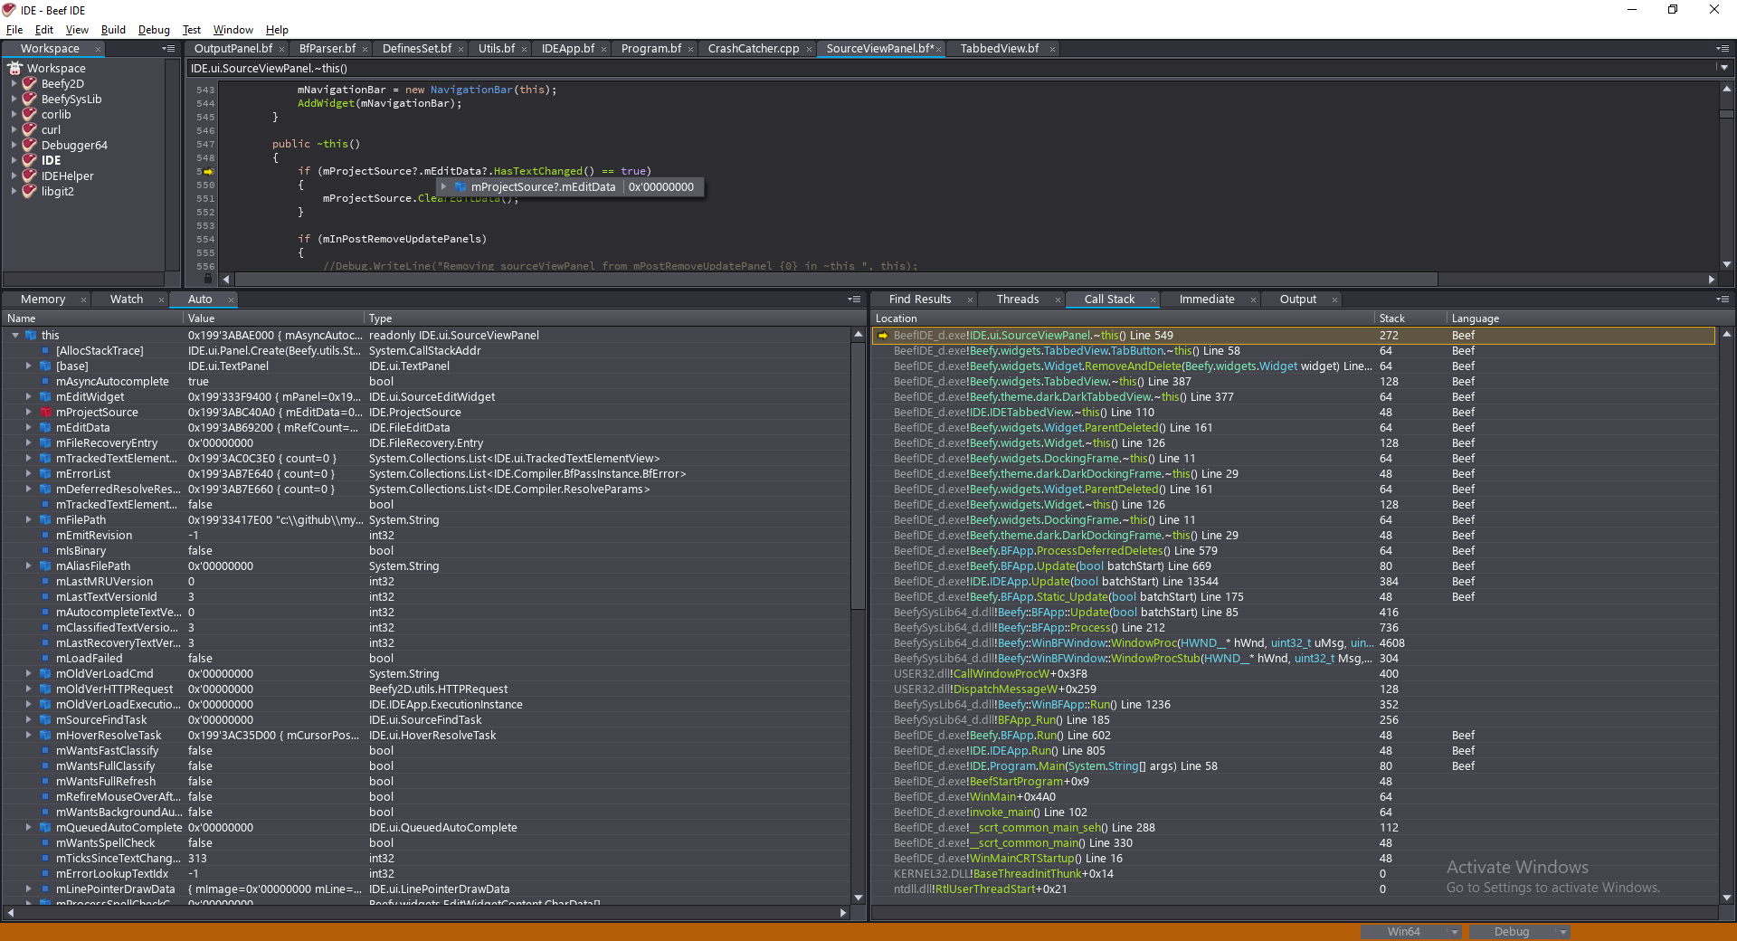1737x941 pixels.
Task: Open the Build menu
Action: tap(113, 29)
